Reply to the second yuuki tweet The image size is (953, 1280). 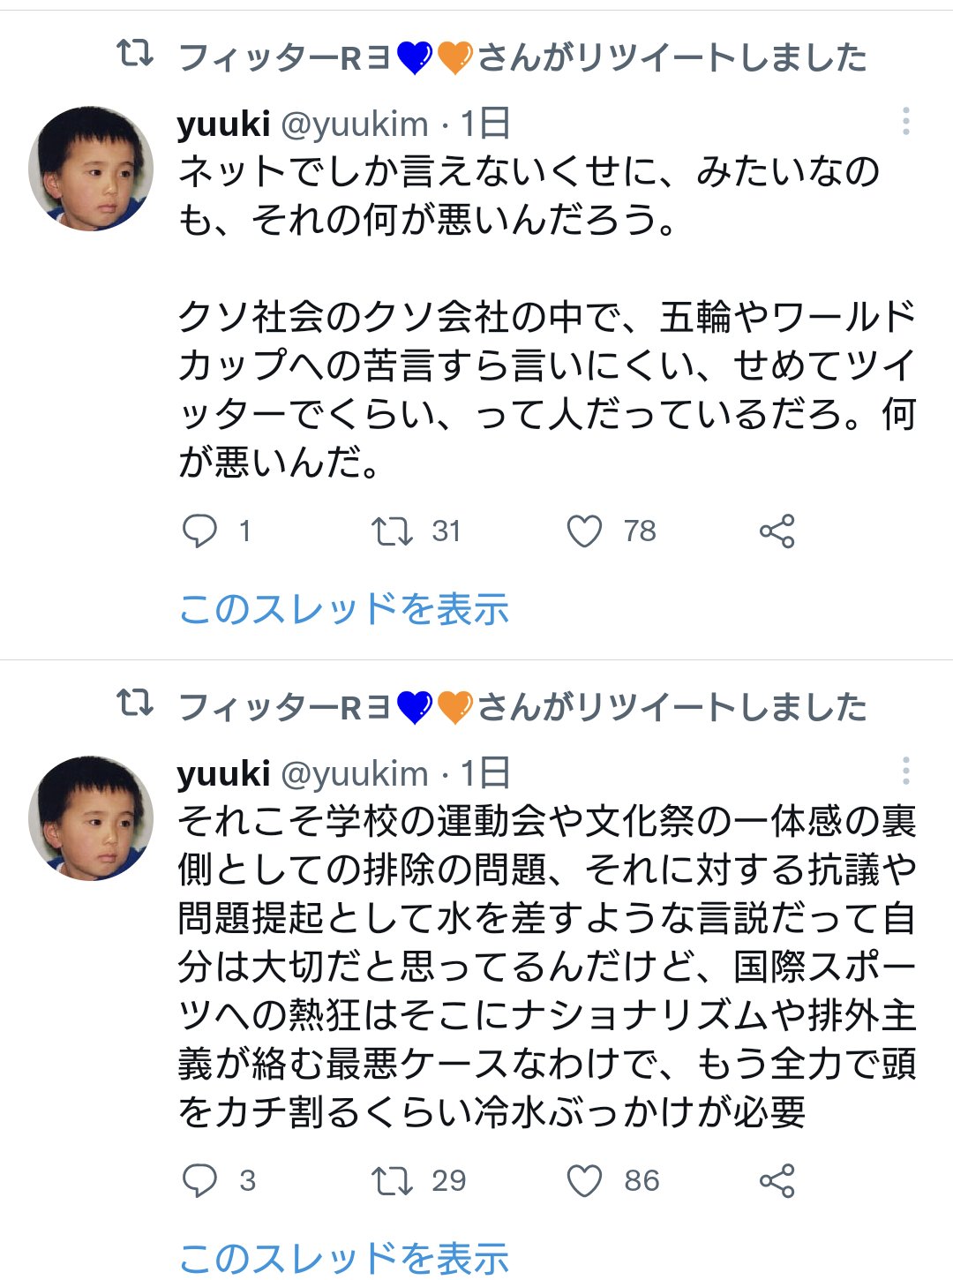point(199,1181)
